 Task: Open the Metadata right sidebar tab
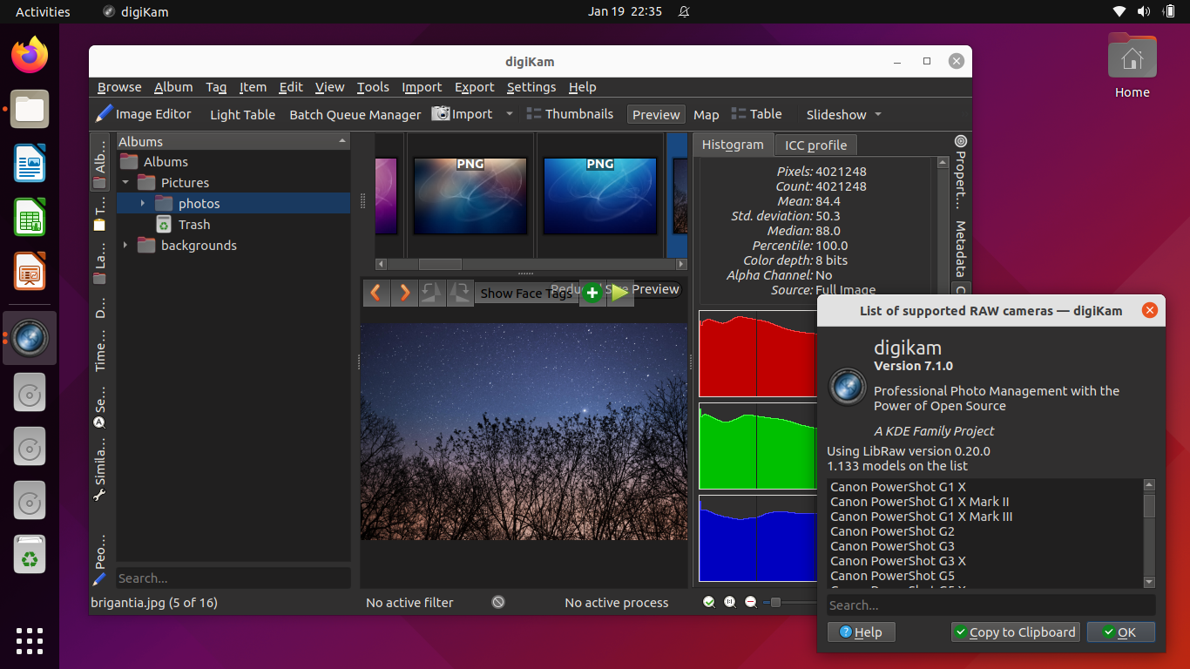click(x=961, y=248)
